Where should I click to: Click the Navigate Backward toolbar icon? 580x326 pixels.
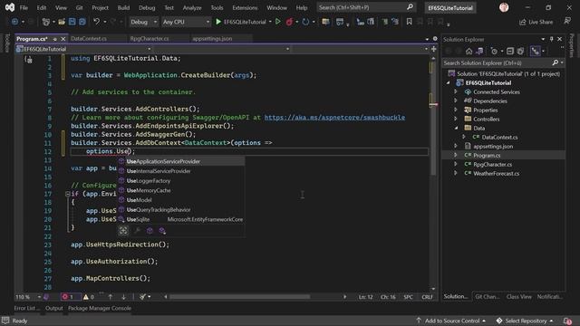(14, 22)
